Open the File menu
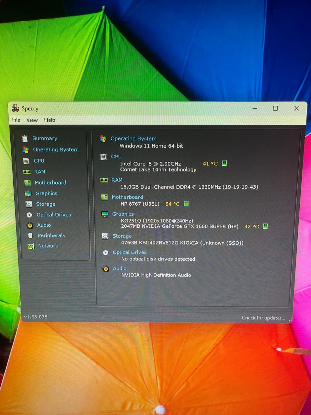 tap(16, 120)
